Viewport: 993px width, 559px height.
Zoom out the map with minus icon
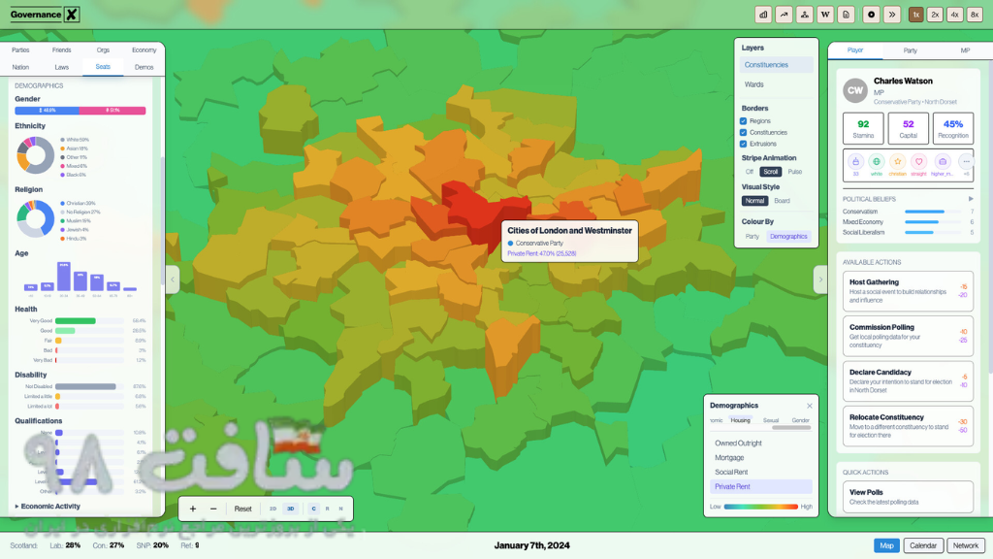213,509
